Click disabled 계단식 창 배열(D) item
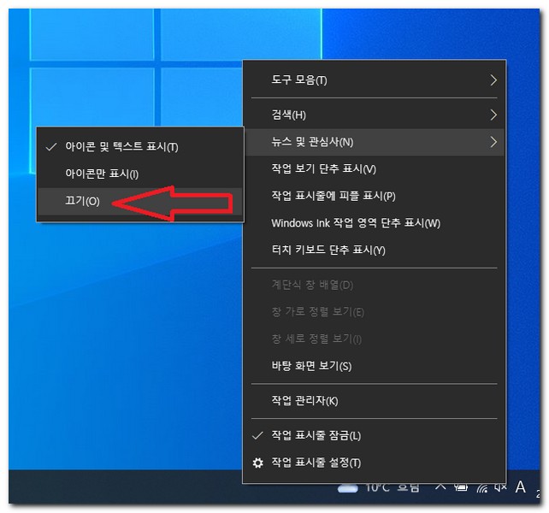Image resolution: width=549 pixels, height=513 pixels. (x=375, y=285)
